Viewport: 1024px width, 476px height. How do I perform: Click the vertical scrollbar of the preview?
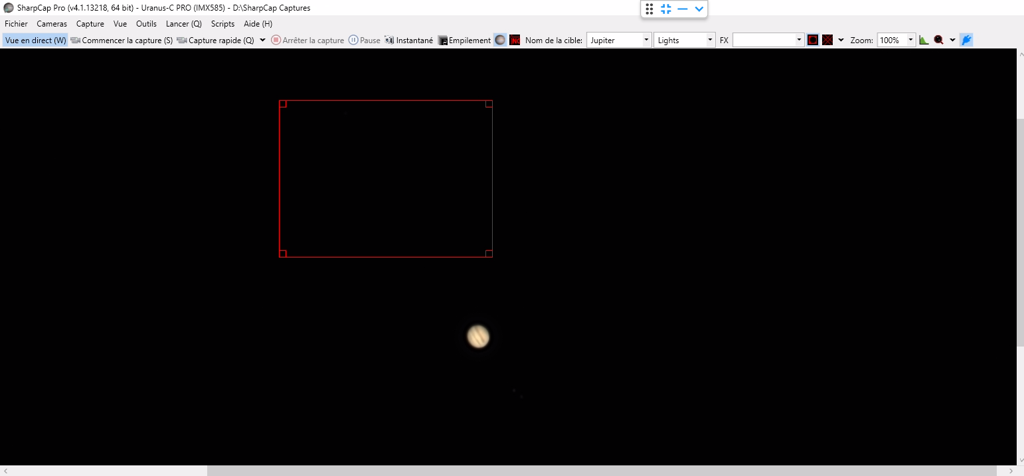[x=1020, y=232]
